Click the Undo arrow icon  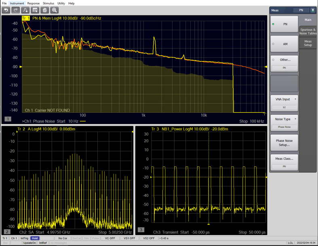point(6,10)
